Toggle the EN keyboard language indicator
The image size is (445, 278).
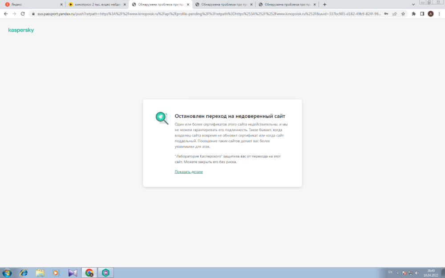389,272
